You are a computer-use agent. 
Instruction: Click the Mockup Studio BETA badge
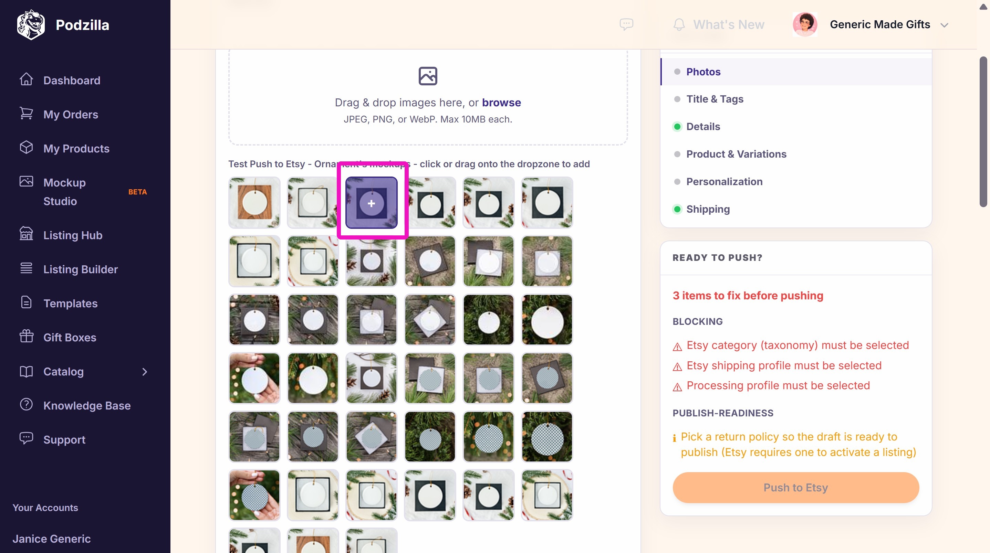coord(138,192)
